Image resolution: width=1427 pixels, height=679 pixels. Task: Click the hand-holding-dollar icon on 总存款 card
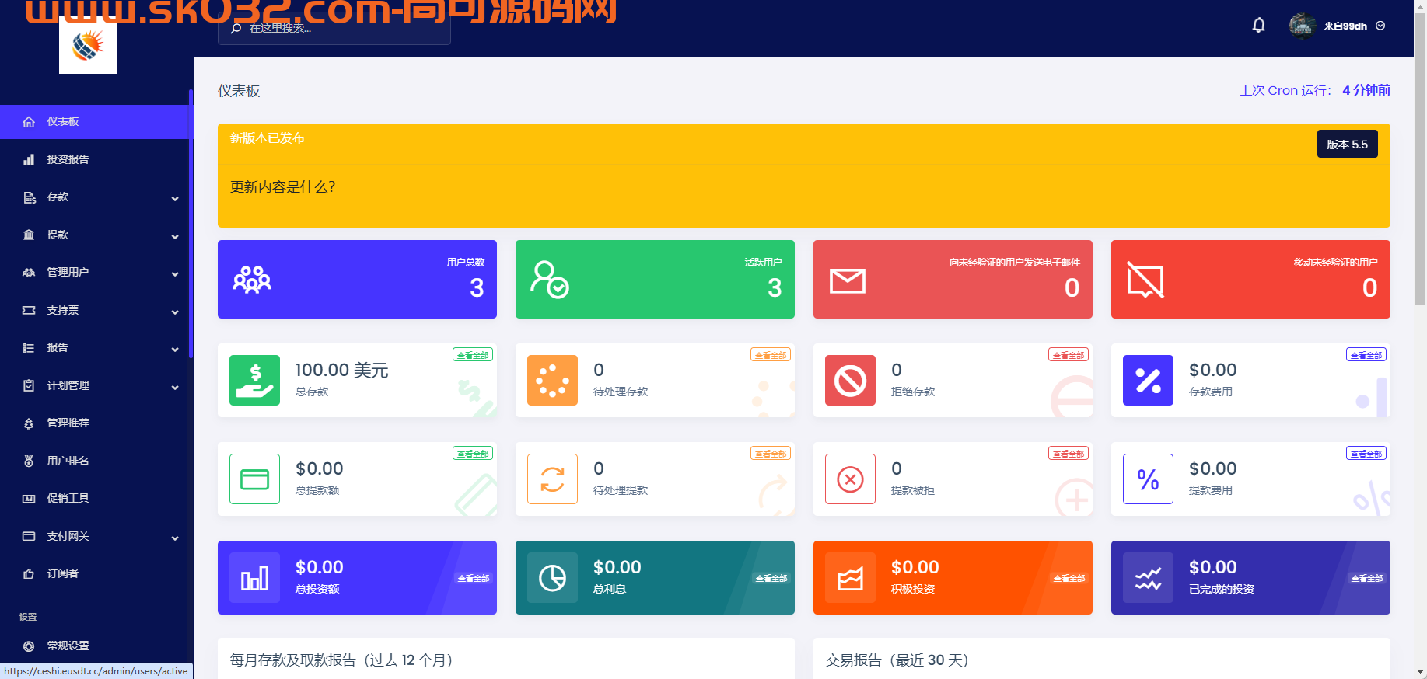[x=255, y=381]
